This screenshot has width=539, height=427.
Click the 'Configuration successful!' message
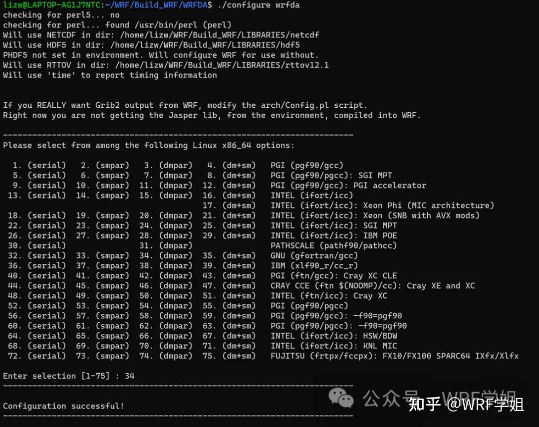coord(63,406)
